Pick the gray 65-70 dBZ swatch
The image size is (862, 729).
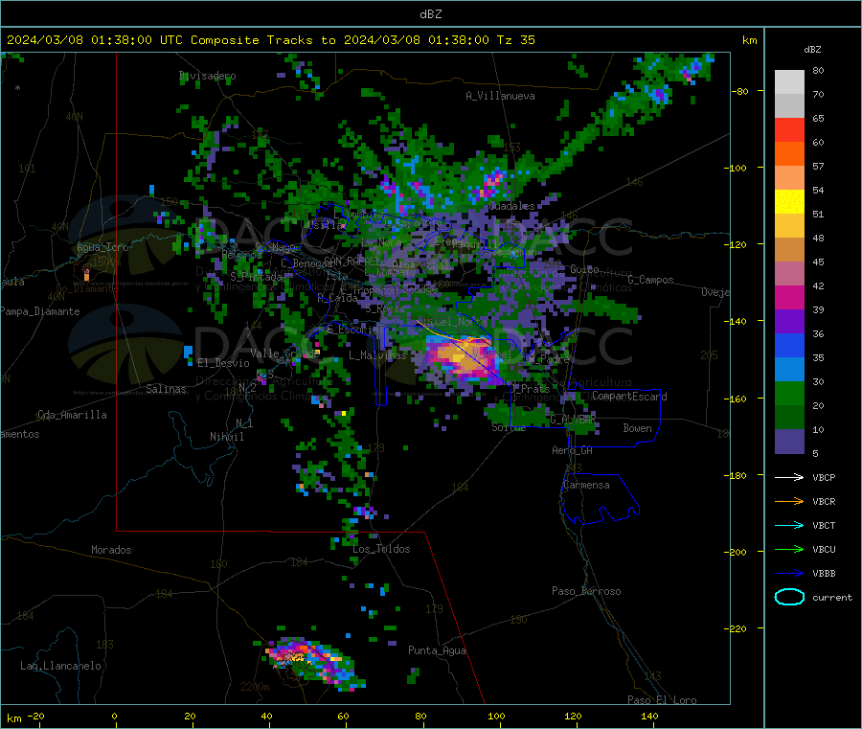click(789, 106)
